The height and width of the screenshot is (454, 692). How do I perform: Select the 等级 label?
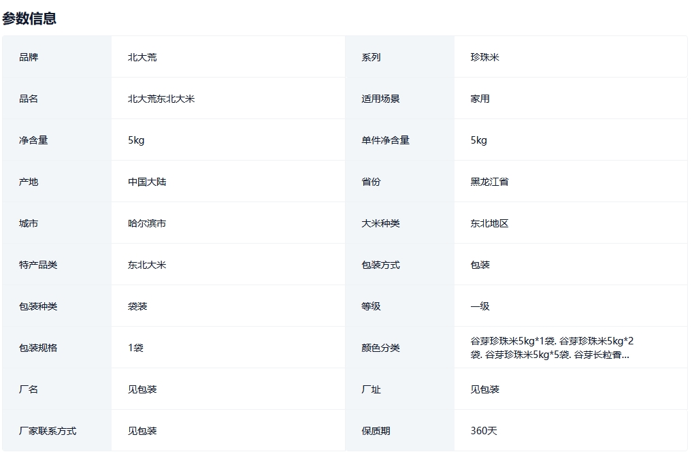[371, 306]
